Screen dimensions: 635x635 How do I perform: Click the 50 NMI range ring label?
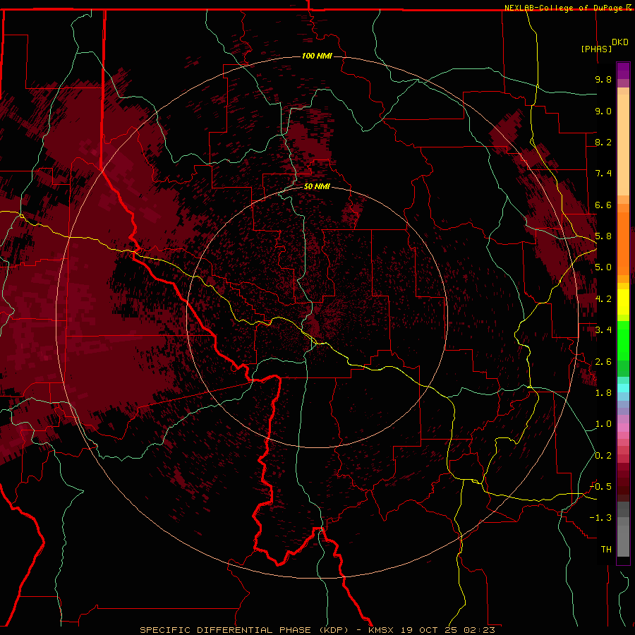pyautogui.click(x=317, y=186)
